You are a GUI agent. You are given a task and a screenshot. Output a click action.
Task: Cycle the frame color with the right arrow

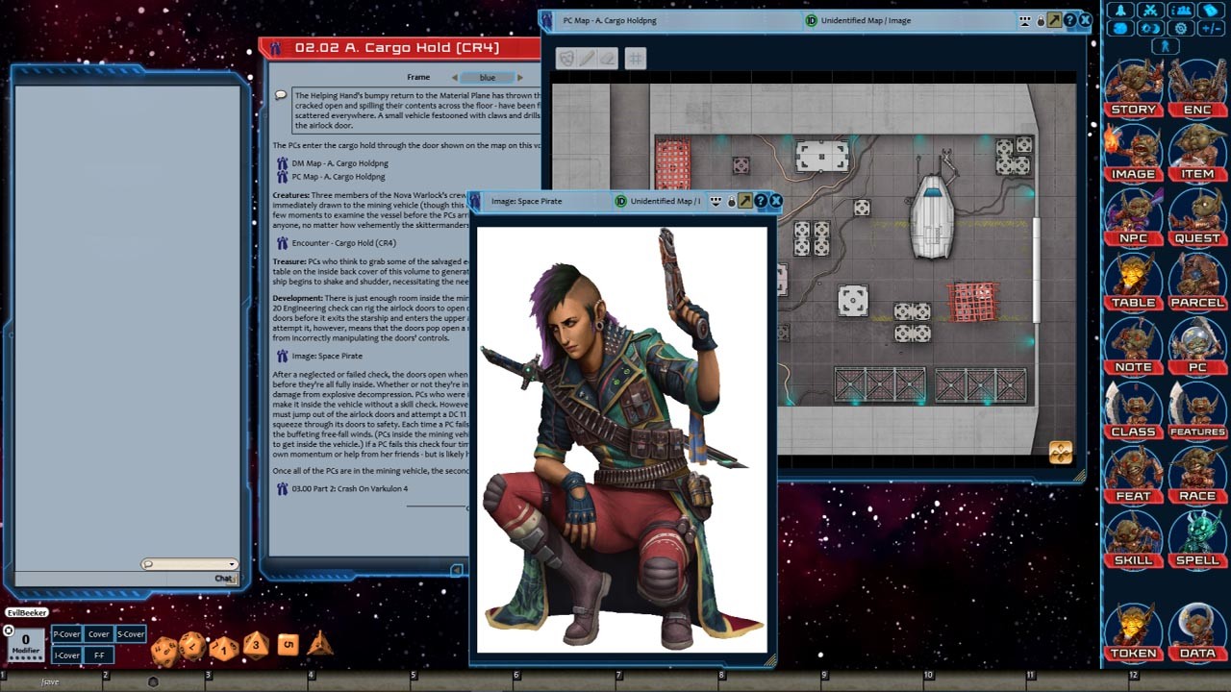coord(519,77)
